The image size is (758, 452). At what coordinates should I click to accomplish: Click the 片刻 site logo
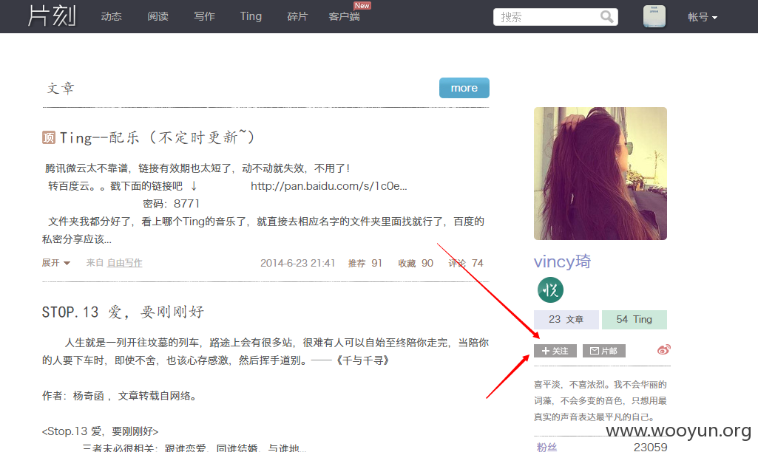pos(51,16)
